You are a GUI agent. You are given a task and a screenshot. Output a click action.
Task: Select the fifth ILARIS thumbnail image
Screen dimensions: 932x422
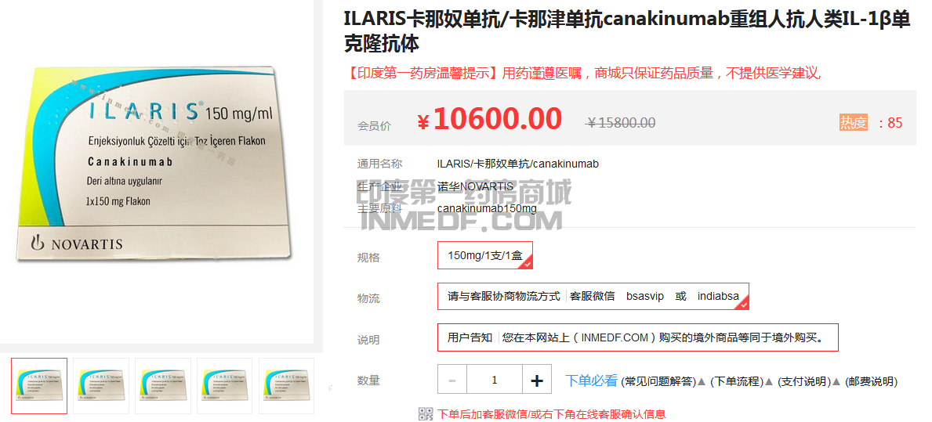[x=286, y=386]
